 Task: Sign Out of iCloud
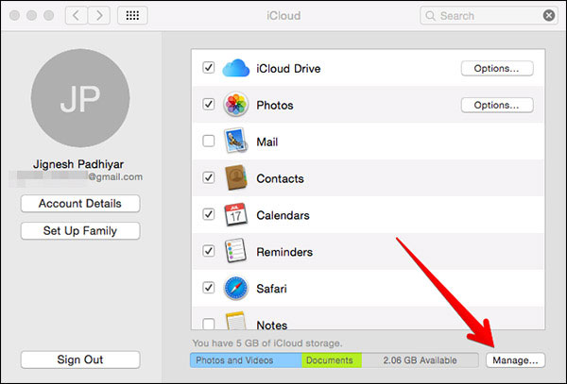point(80,359)
